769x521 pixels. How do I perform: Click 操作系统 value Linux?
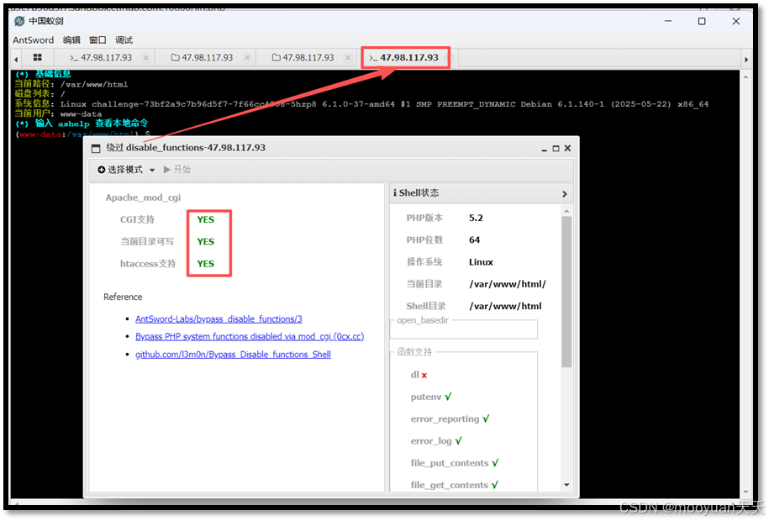[x=481, y=262]
